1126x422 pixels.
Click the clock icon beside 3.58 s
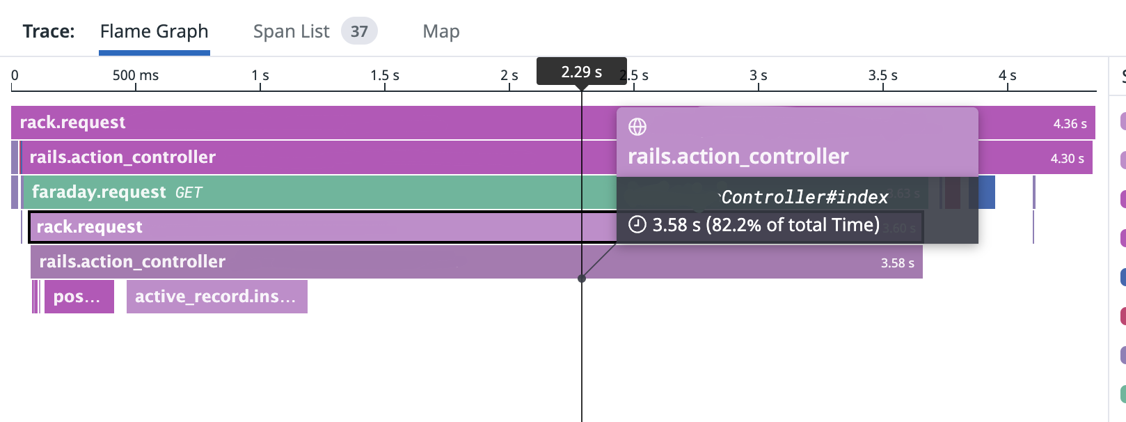[x=637, y=224]
